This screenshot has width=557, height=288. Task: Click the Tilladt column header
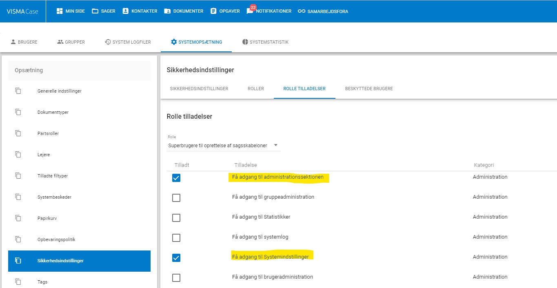click(x=182, y=165)
